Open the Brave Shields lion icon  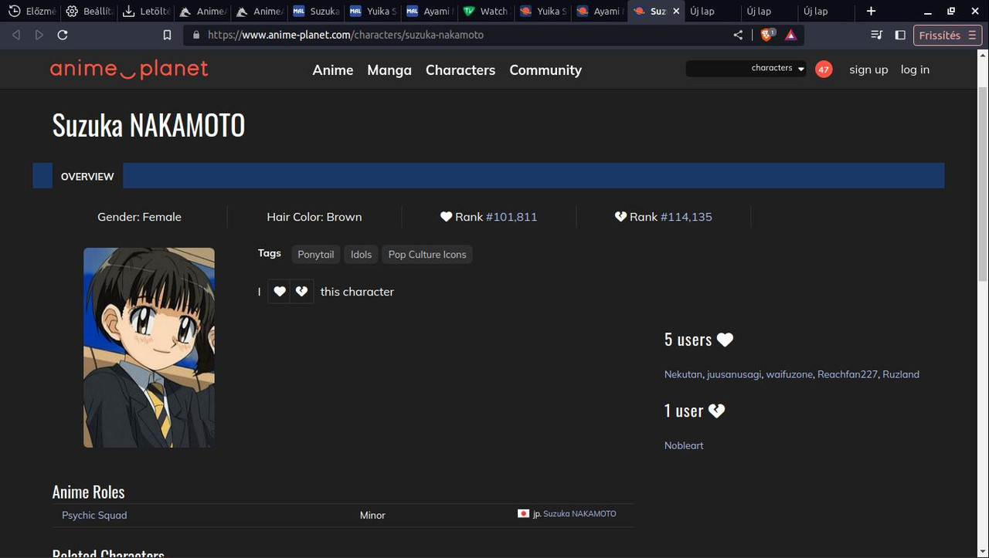click(767, 35)
